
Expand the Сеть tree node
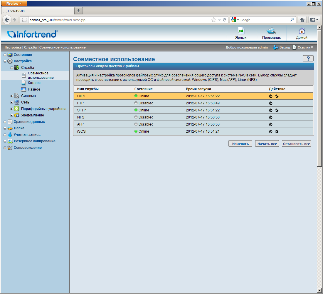click(11, 102)
